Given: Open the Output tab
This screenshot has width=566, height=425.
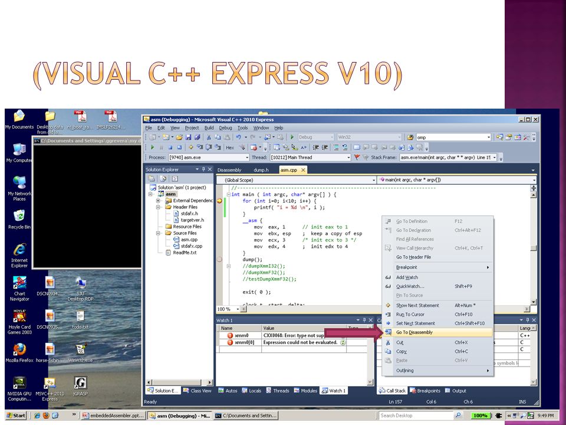Looking at the screenshot, I should (x=456, y=391).
